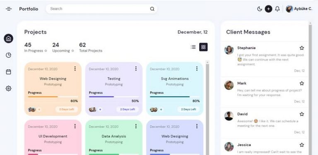Open the hamburger menu icon
The image size is (318, 155).
9,9
